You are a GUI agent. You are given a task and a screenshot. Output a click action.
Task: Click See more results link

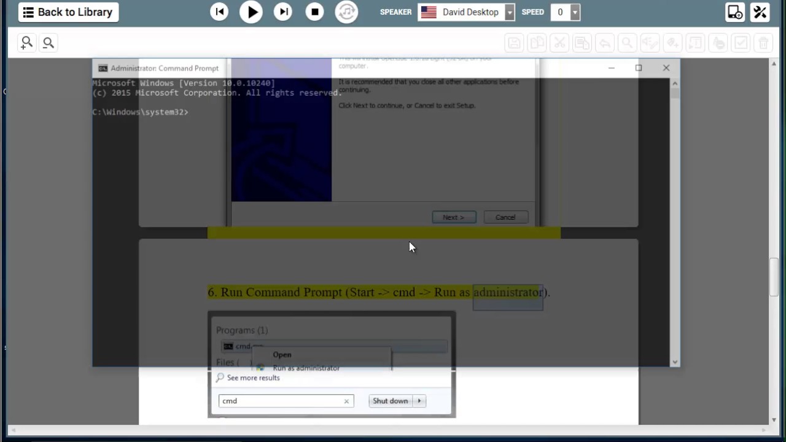pos(253,378)
